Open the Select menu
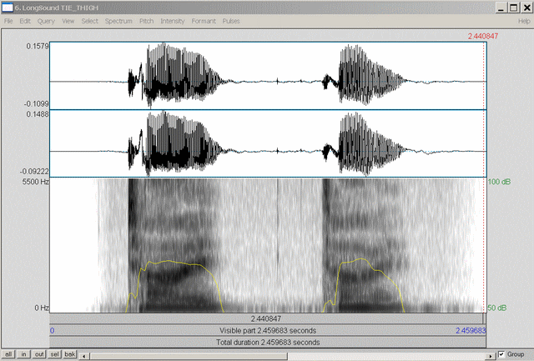 point(90,20)
